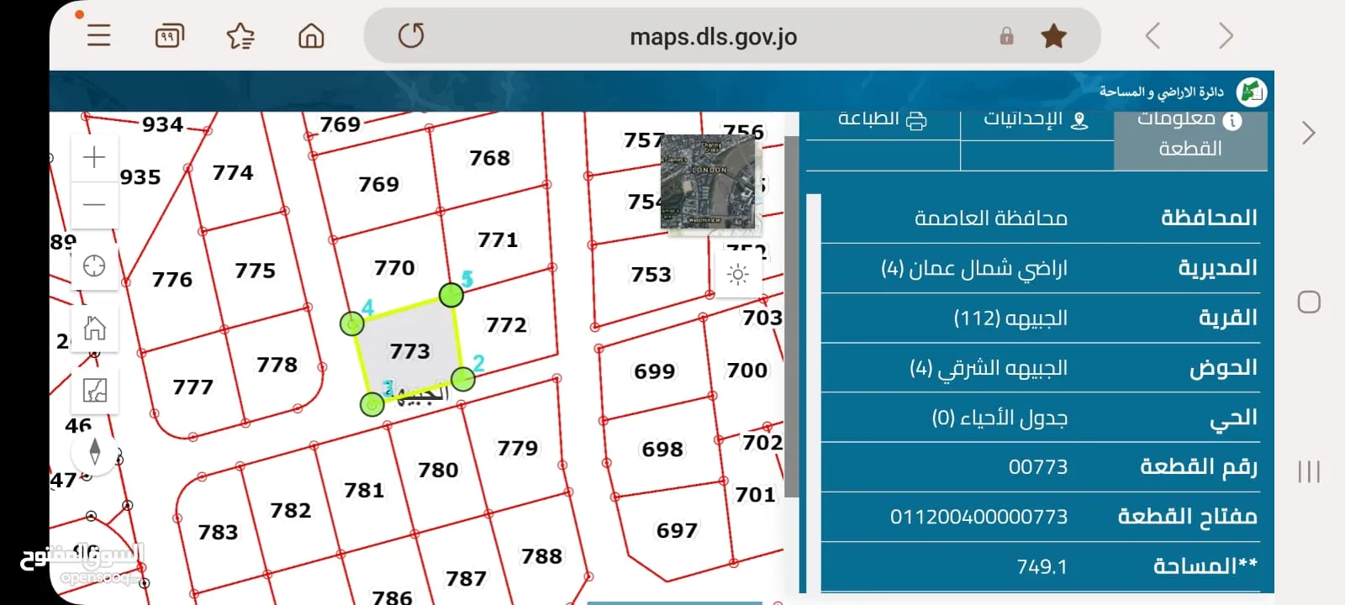
Task: Locate my position with the crosshair button
Action: point(94,266)
